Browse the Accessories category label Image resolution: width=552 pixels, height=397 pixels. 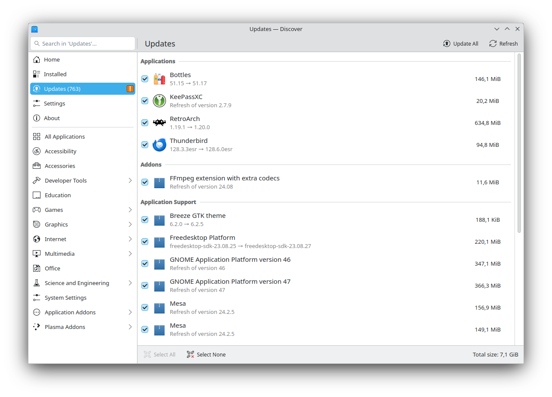pyautogui.click(x=60, y=166)
